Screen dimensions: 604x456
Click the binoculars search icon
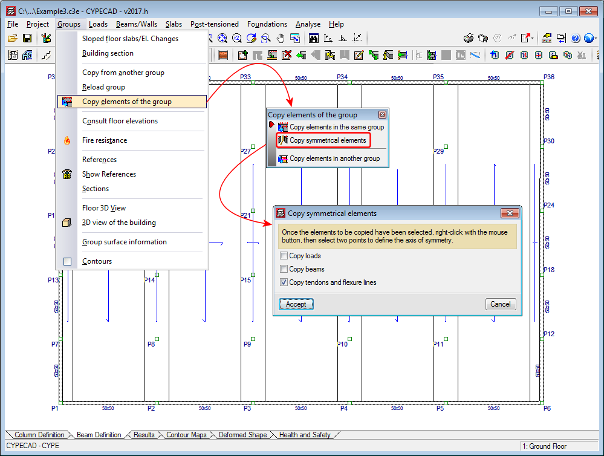pyautogui.click(x=314, y=38)
